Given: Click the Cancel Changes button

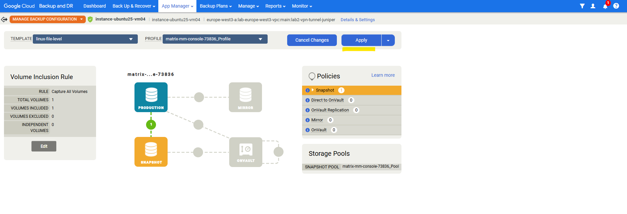Looking at the screenshot, I should point(312,40).
